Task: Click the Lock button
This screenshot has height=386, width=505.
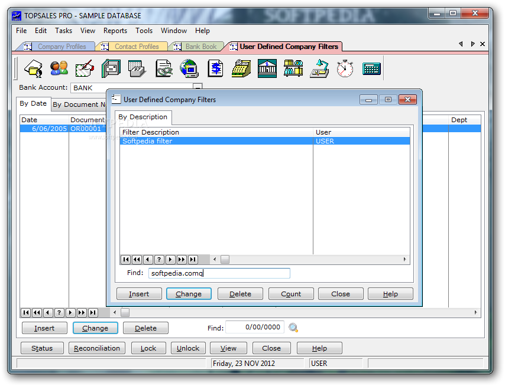Action: (148, 348)
